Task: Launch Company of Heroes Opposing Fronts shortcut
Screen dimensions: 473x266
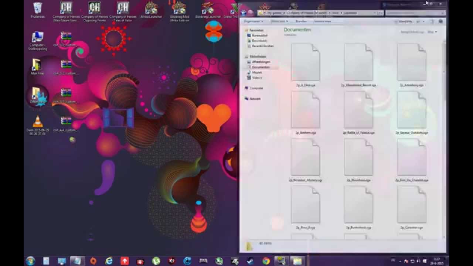Action: point(95,11)
